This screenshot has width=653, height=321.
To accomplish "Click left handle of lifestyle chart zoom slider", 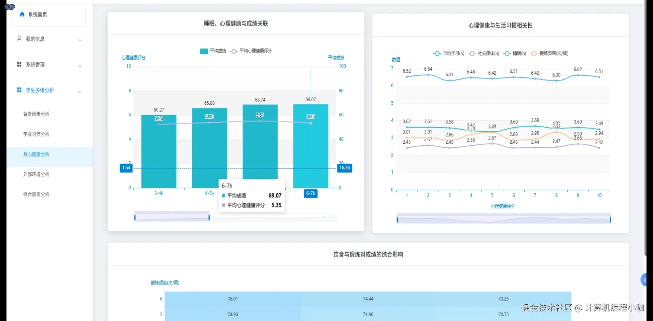I will click(397, 219).
